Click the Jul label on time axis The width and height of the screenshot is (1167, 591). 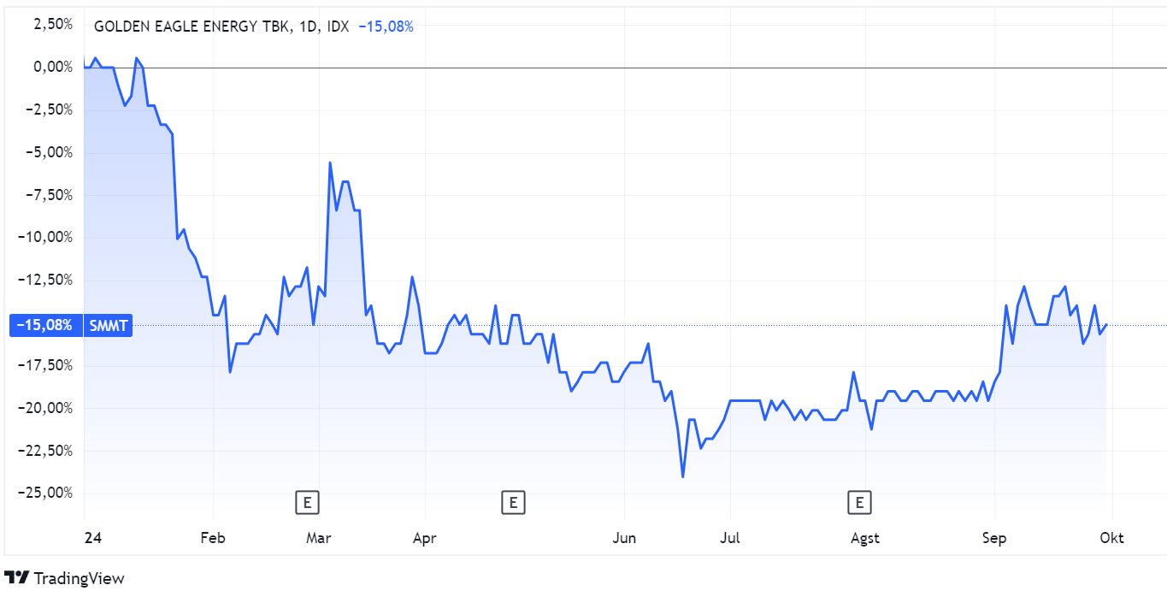[x=730, y=538]
